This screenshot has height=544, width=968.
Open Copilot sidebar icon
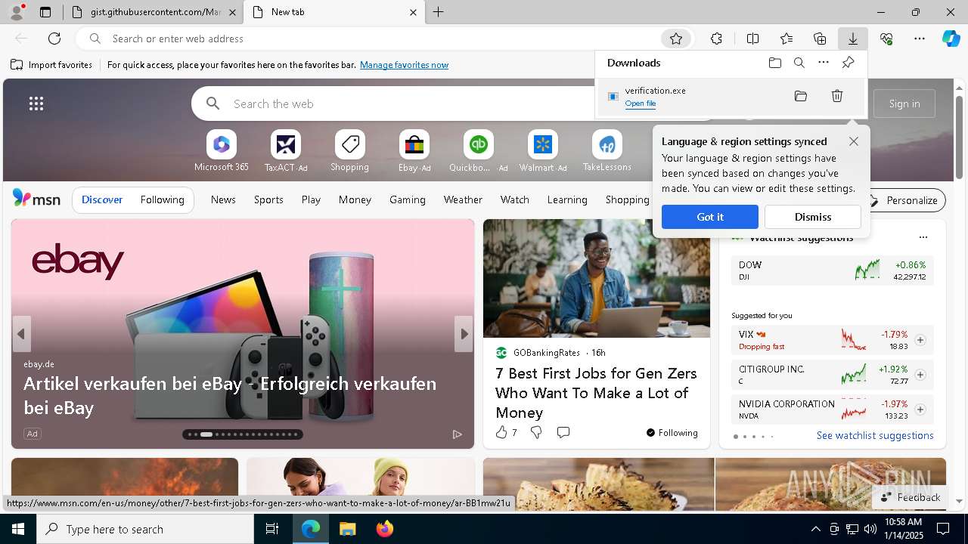[951, 39]
